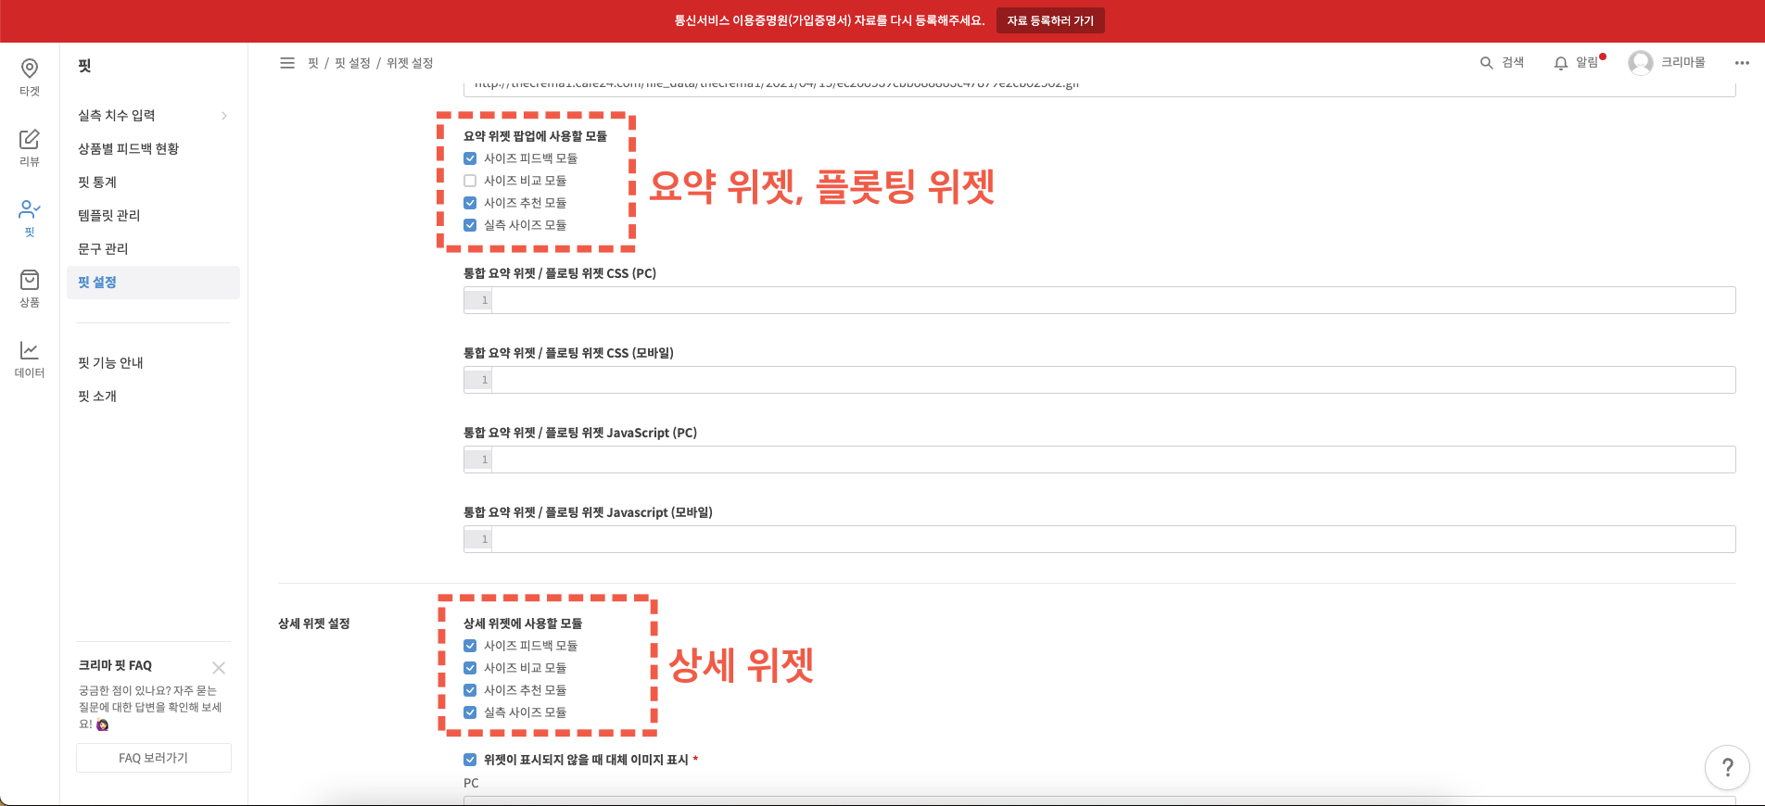Toggle 사이즈 피드백 모듈 in 상세 위젯
1765x806 pixels.
tap(470, 646)
